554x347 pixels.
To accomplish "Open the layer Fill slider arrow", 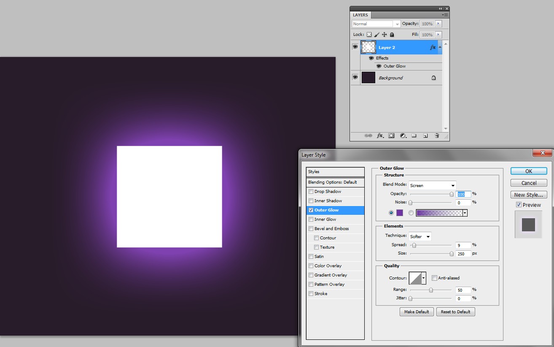I will coord(438,35).
